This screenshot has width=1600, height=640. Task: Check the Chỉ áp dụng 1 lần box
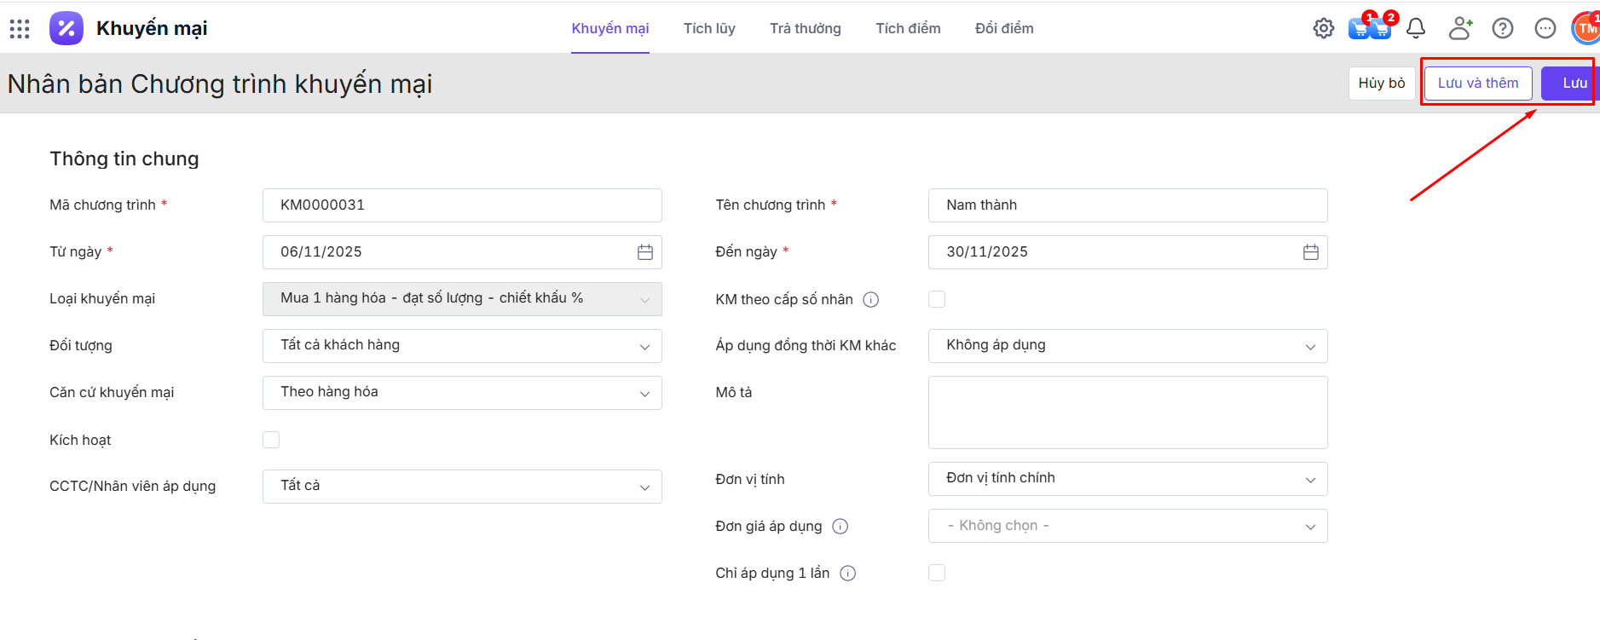point(937,573)
